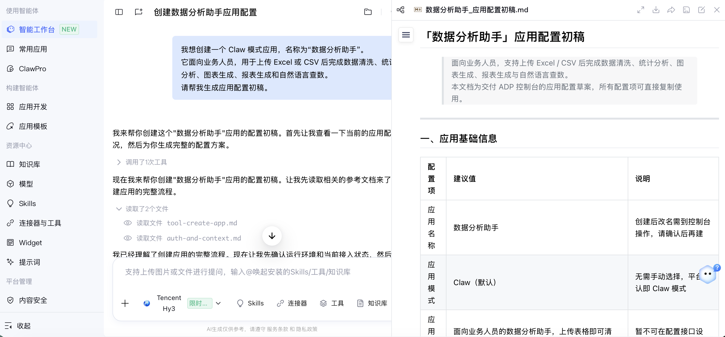Open the 服务条款 link
The image size is (725, 337).
click(277, 329)
